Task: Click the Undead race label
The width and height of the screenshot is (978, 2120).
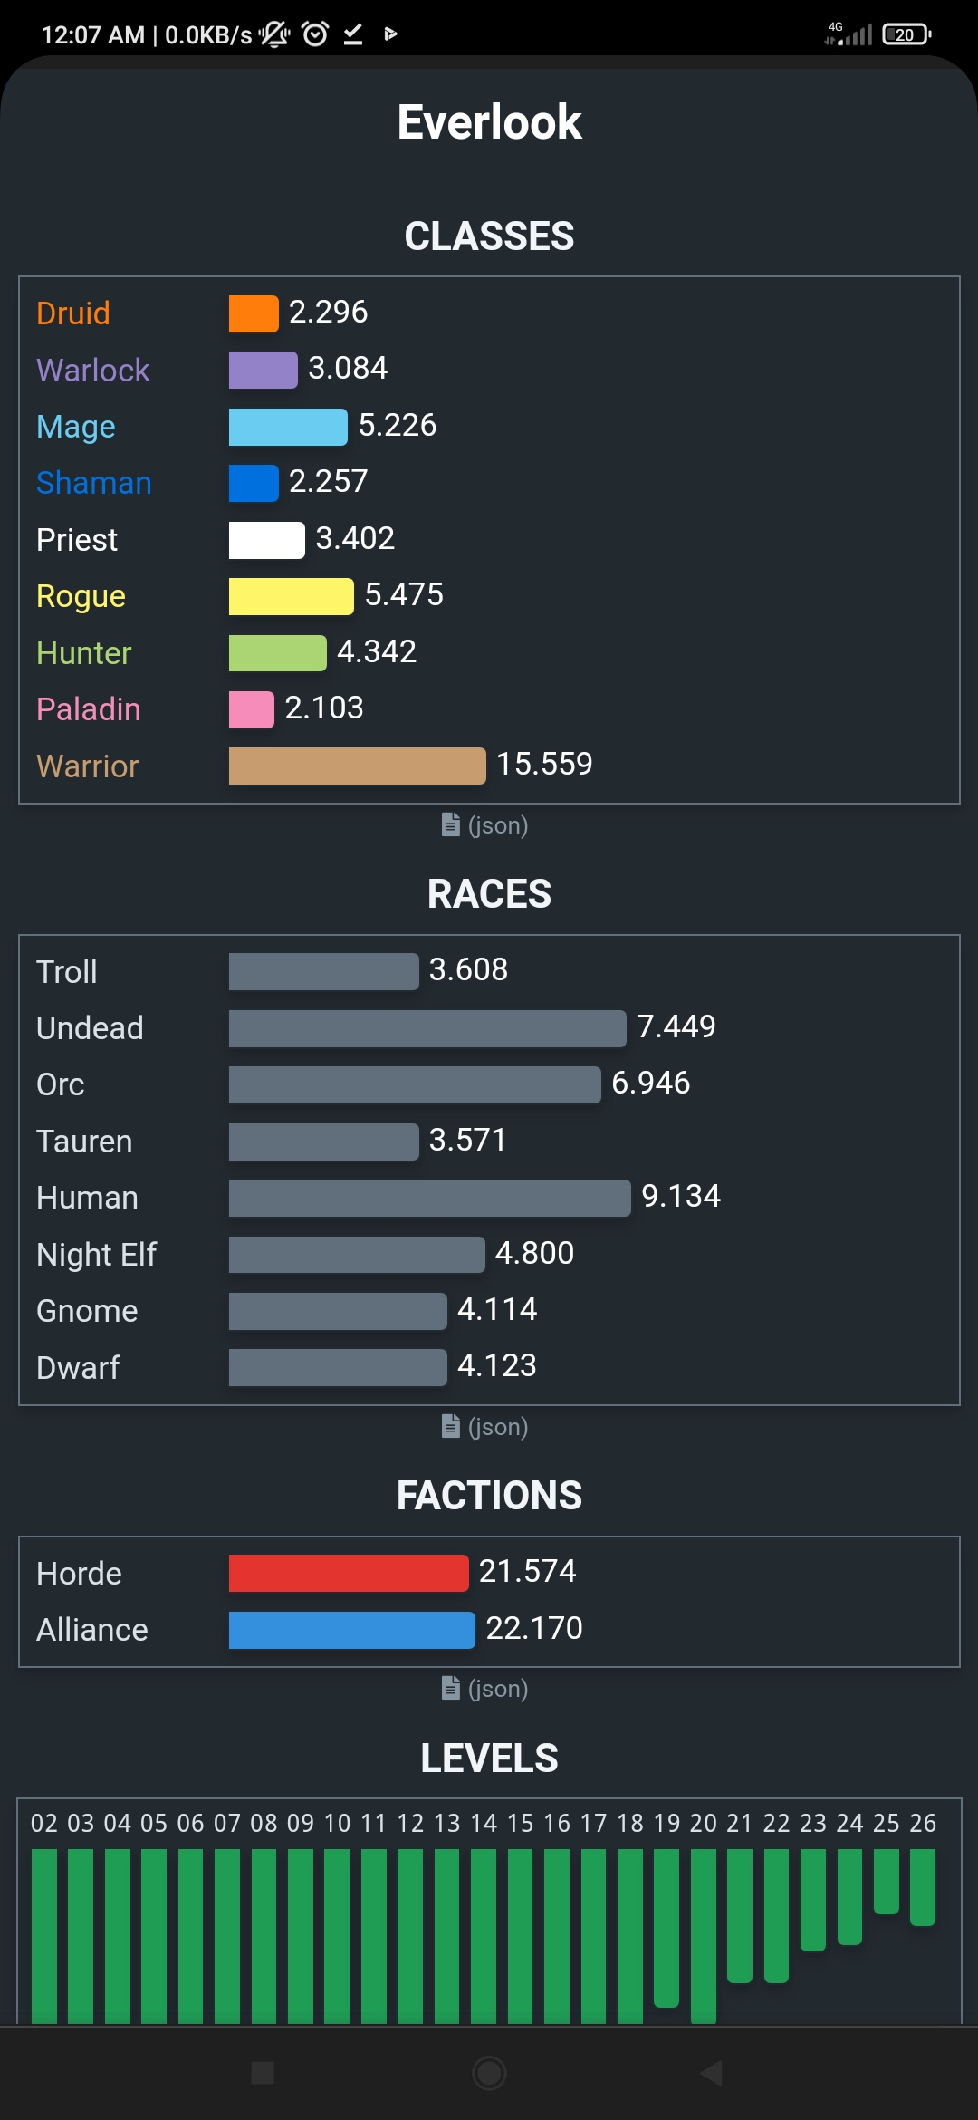Action: click(x=90, y=1028)
